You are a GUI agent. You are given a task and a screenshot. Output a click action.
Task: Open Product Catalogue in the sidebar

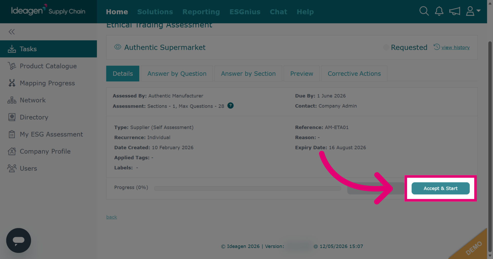[48, 66]
